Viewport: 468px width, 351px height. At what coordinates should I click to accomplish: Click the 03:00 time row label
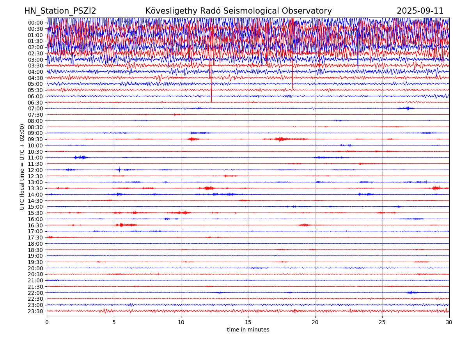[35, 60]
